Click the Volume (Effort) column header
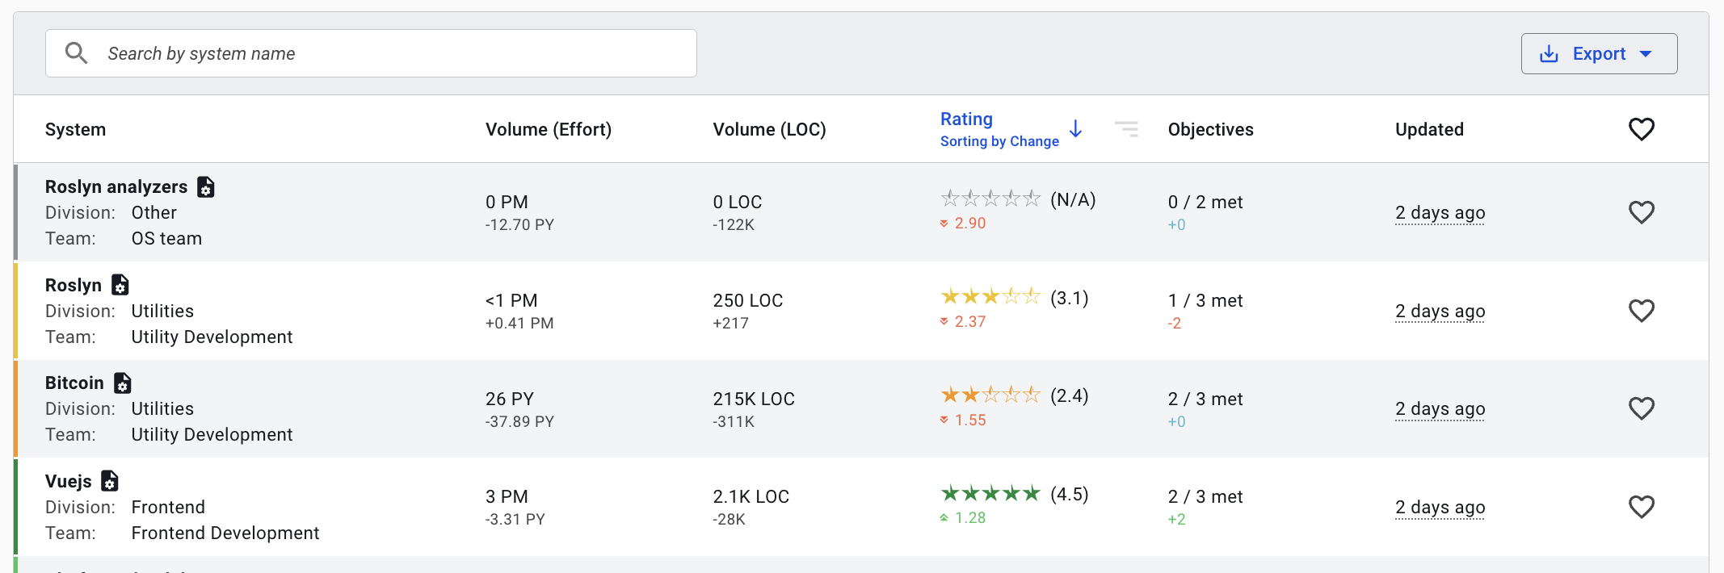Viewport: 1724px width, 573px height. (548, 129)
